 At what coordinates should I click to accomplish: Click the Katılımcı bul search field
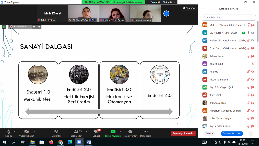(229, 18)
